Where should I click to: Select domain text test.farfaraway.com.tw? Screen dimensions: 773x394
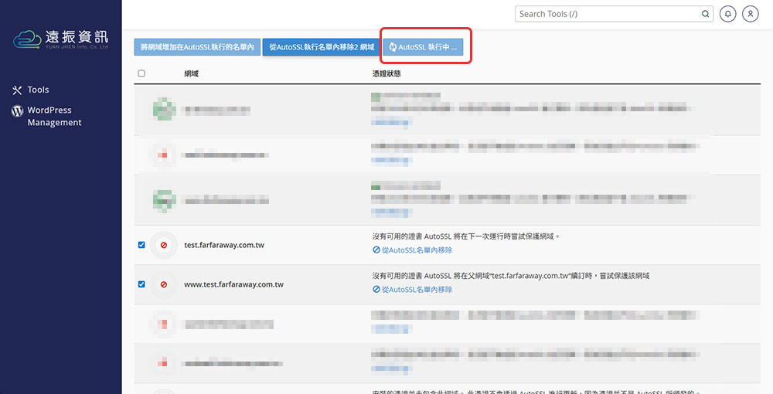(224, 245)
